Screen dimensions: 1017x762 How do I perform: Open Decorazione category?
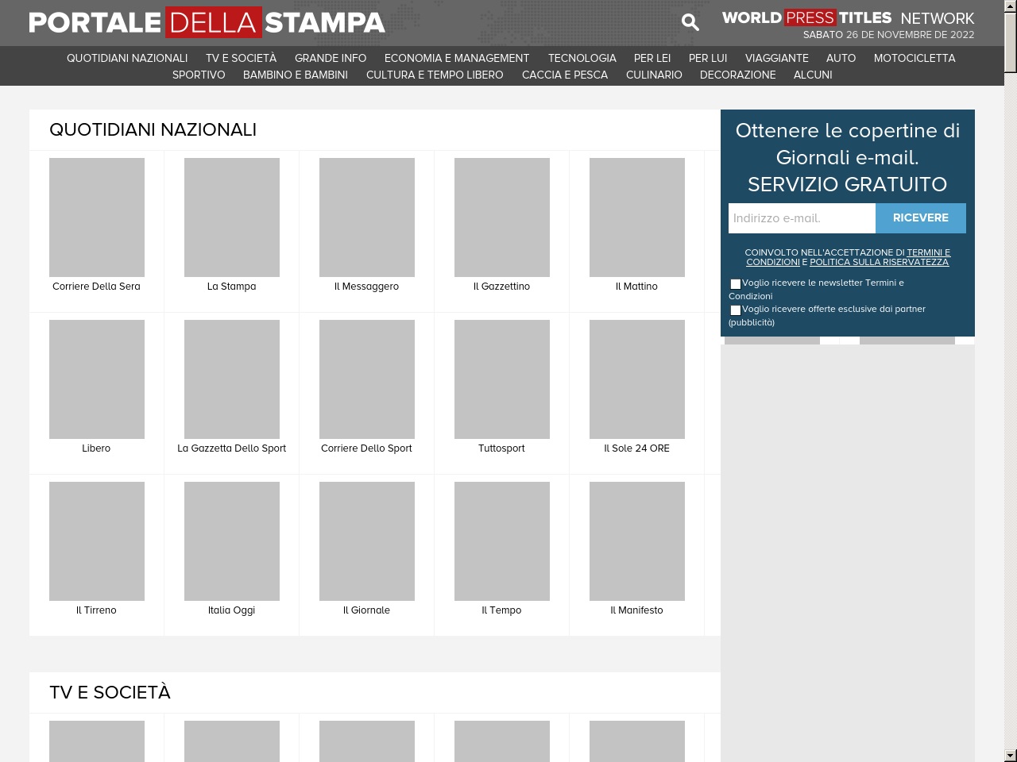point(737,75)
